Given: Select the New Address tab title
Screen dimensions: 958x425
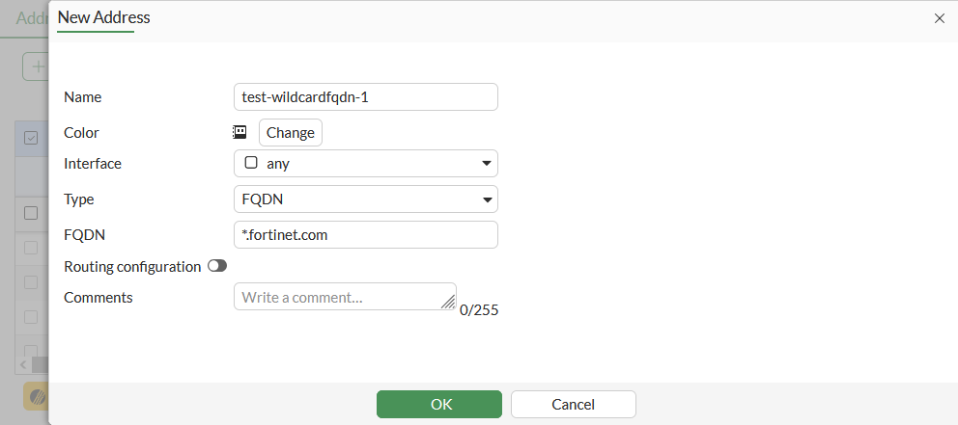Looking at the screenshot, I should (x=104, y=17).
